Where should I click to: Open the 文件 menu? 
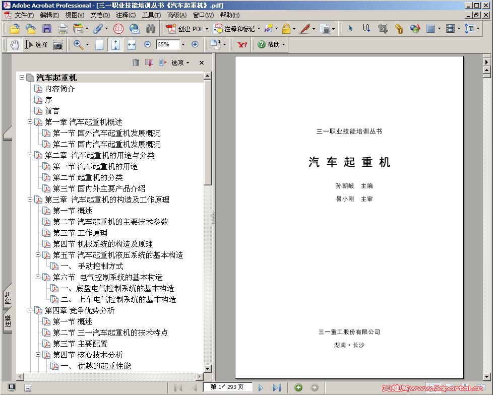[24, 15]
